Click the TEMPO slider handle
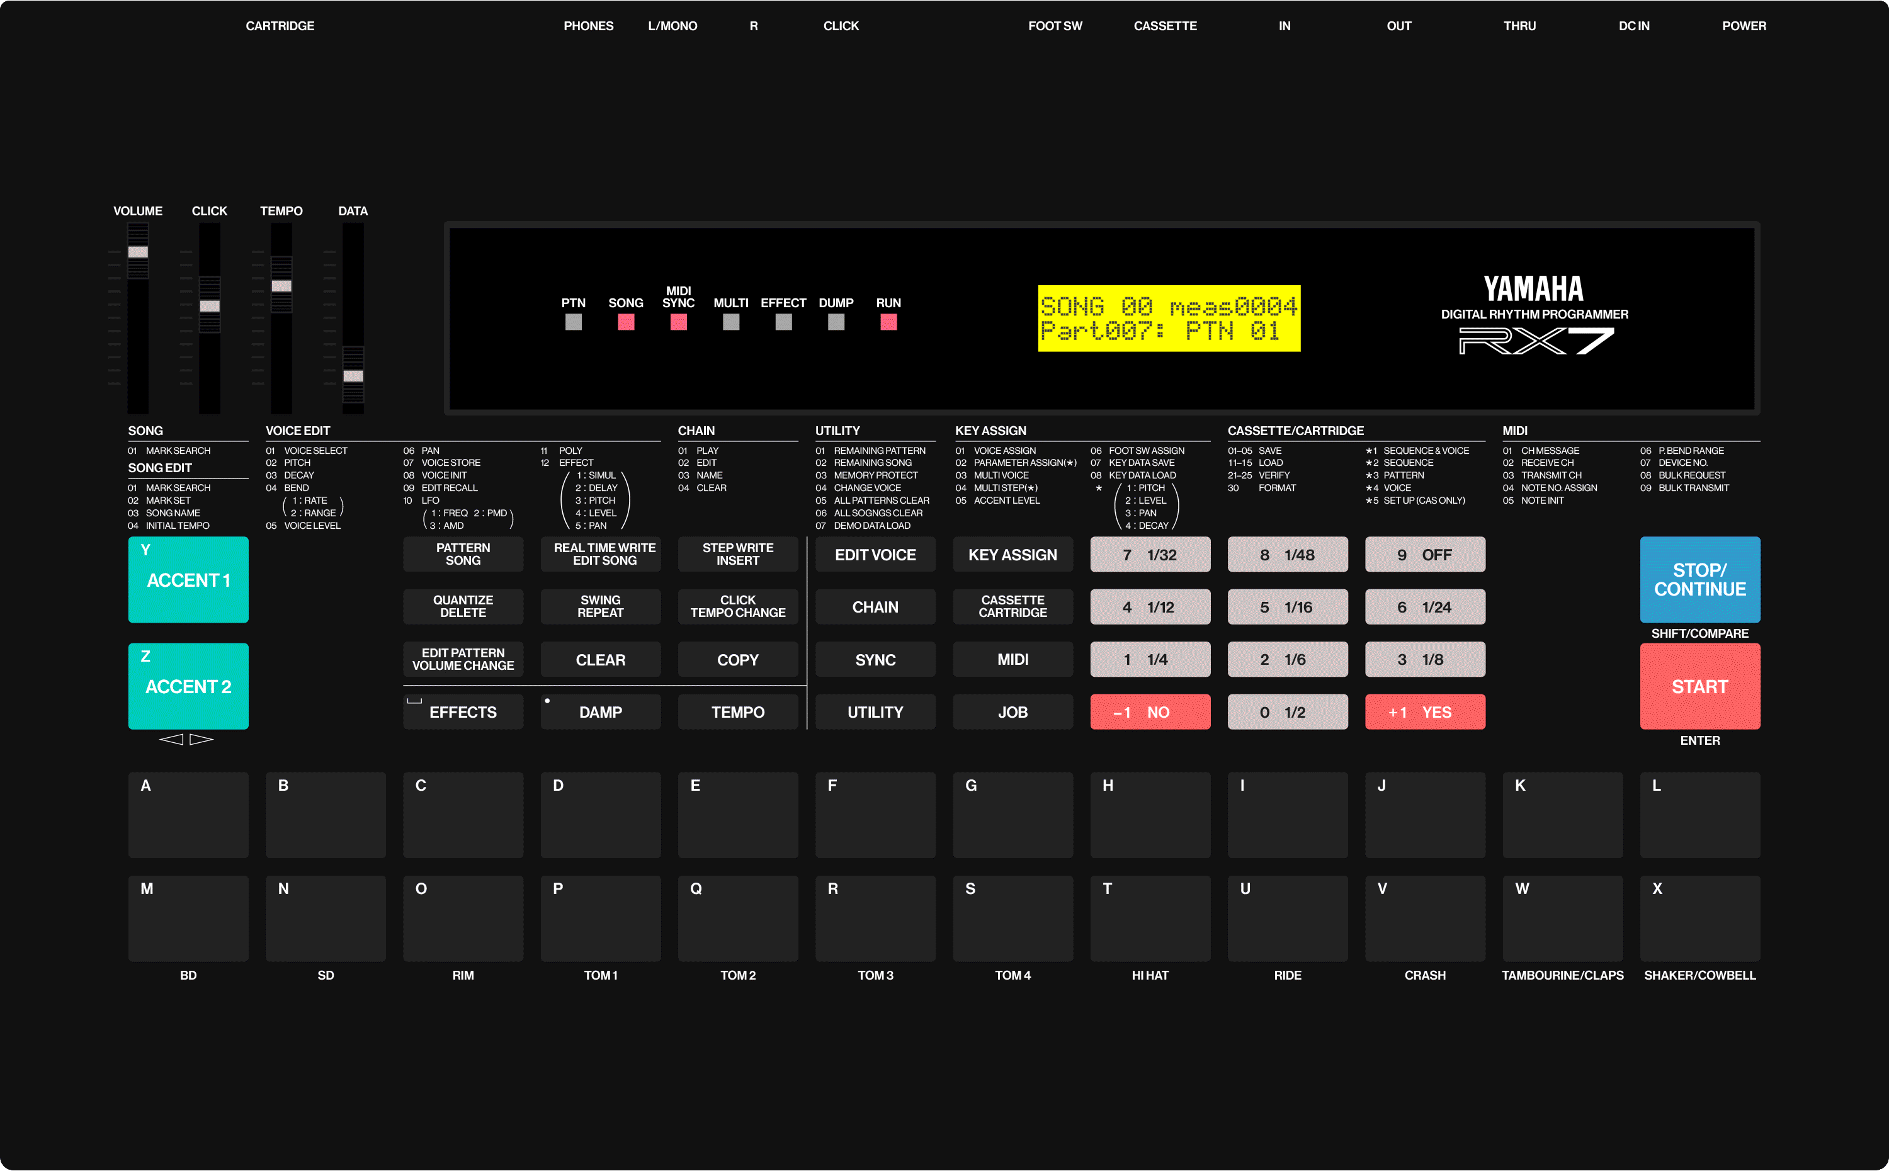Viewport: 1889px width, 1171px height. [281, 286]
